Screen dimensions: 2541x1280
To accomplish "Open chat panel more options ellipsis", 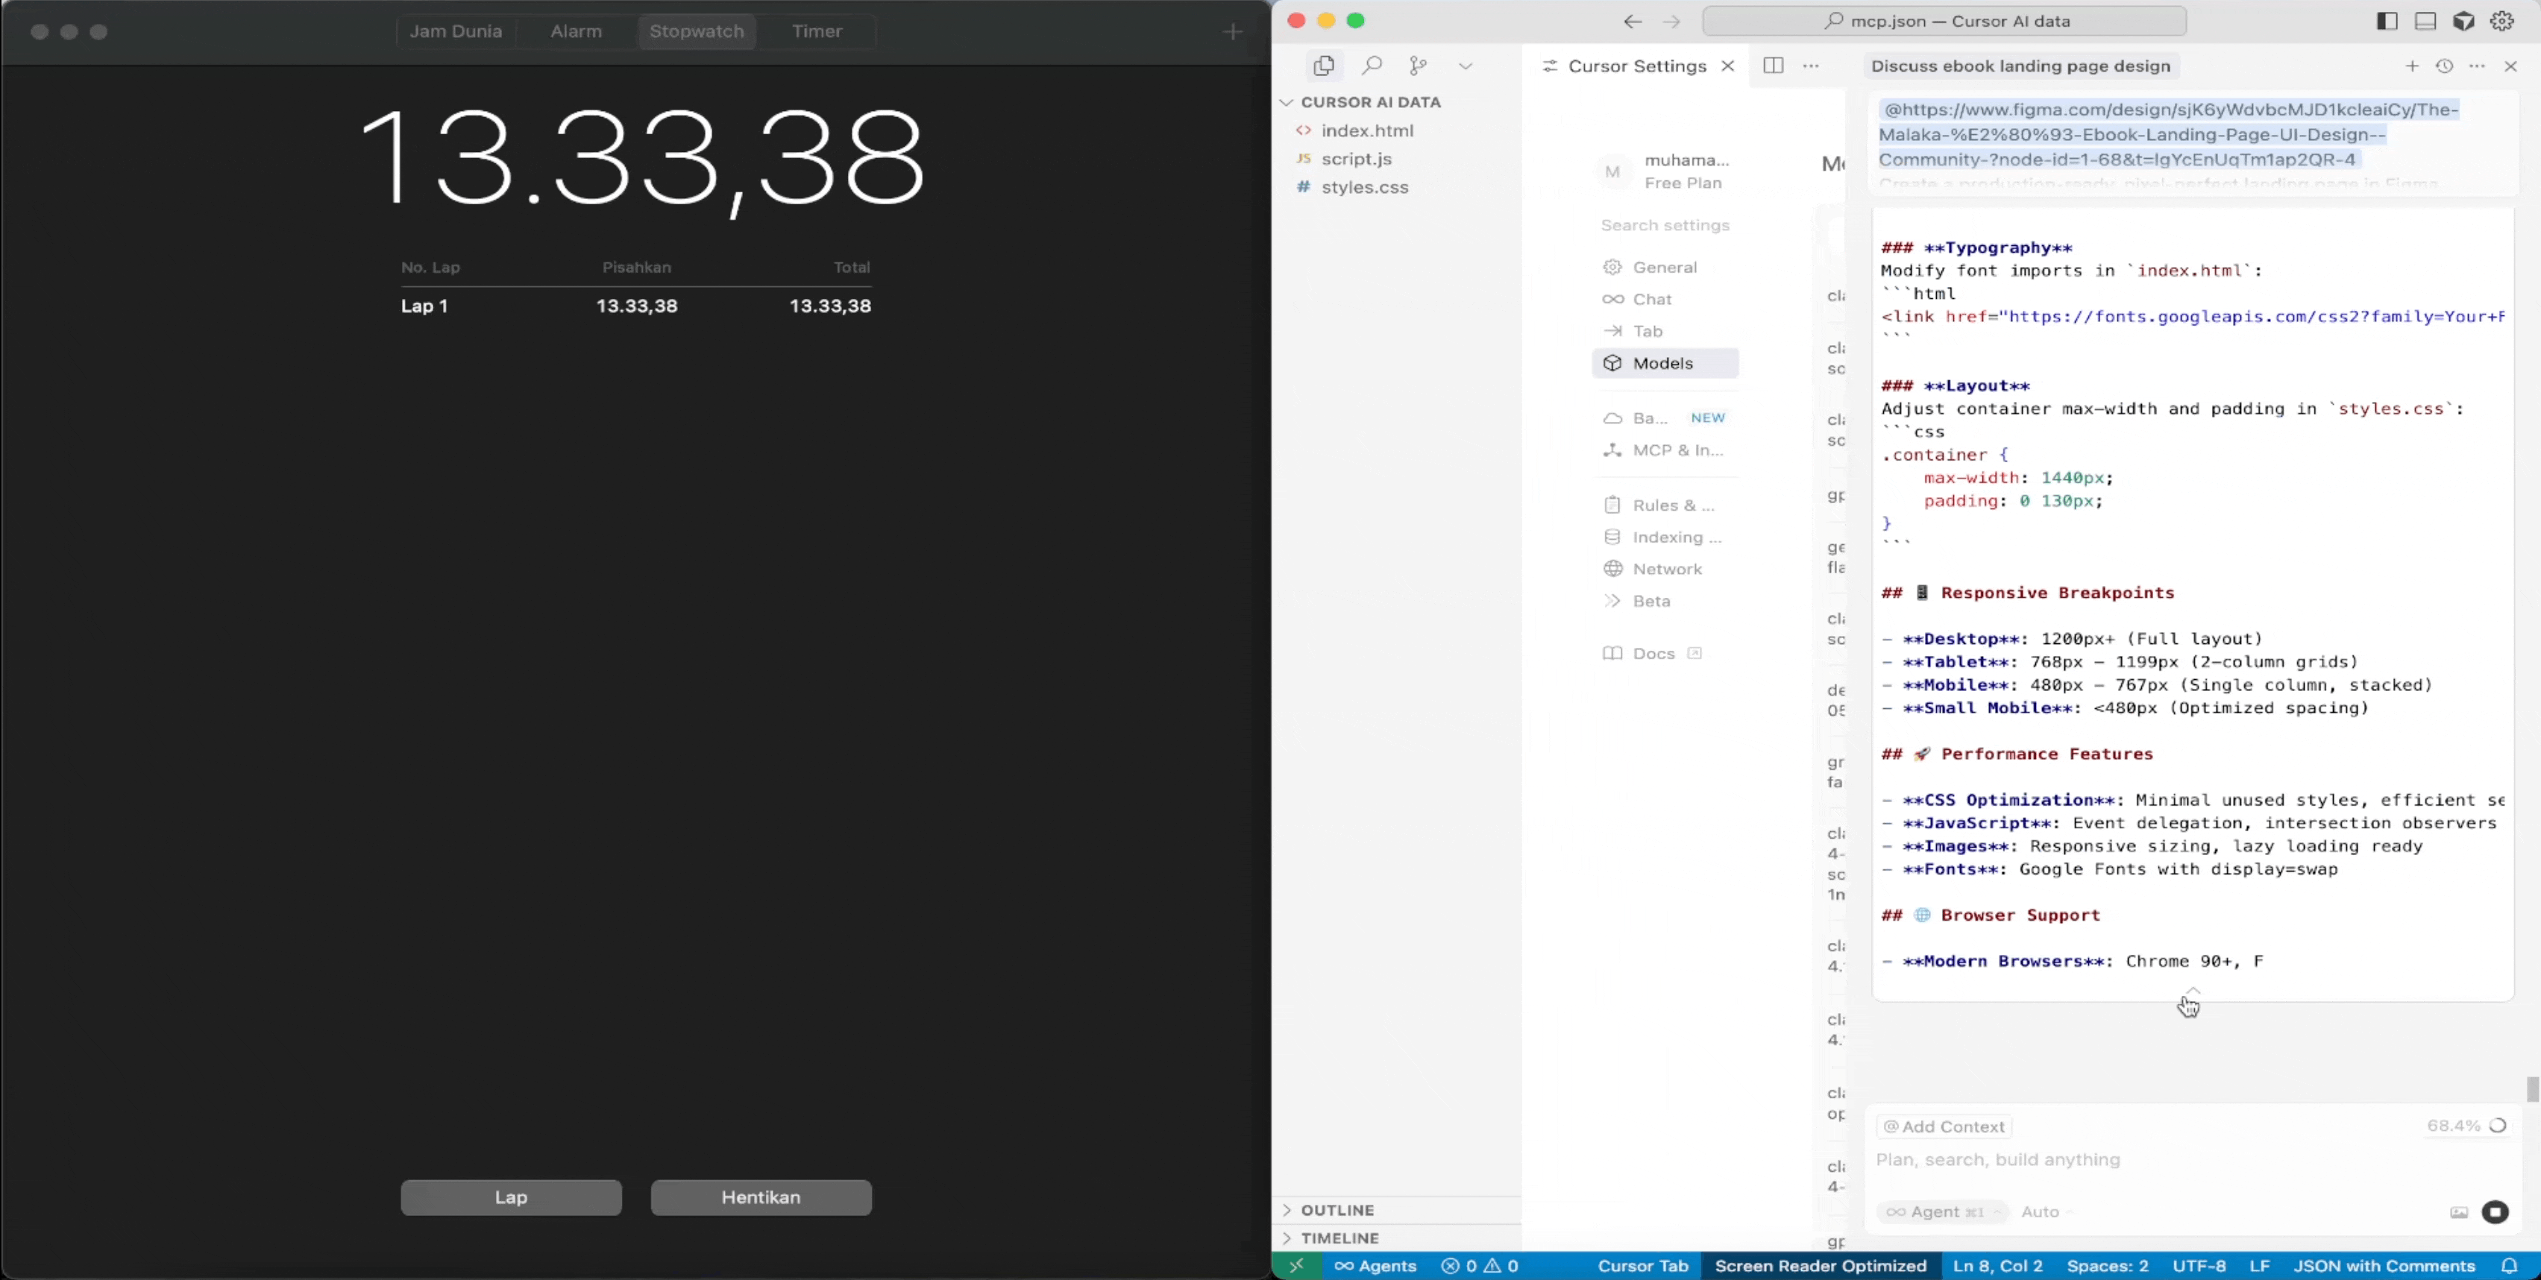I will coord(2477,66).
